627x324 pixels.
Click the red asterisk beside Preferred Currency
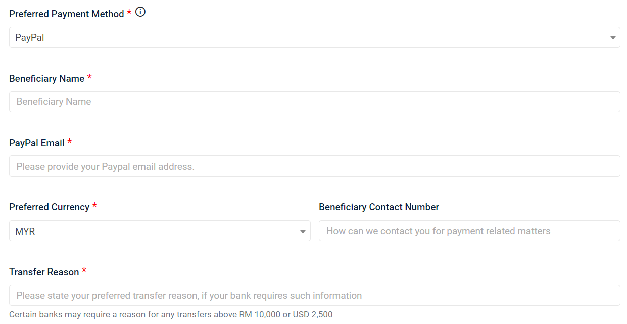coord(94,206)
